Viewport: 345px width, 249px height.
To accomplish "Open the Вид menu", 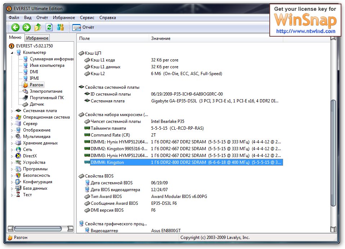I will pos(28,18).
